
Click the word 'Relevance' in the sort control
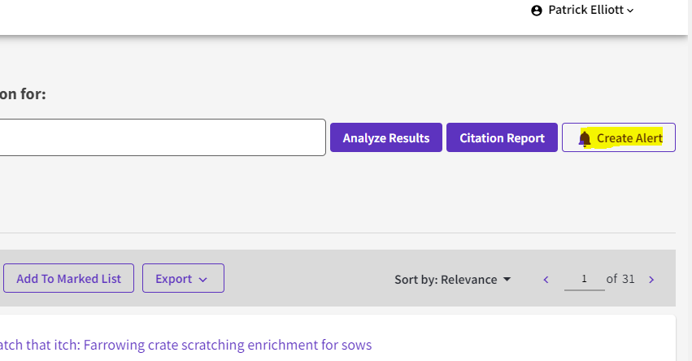tap(468, 280)
